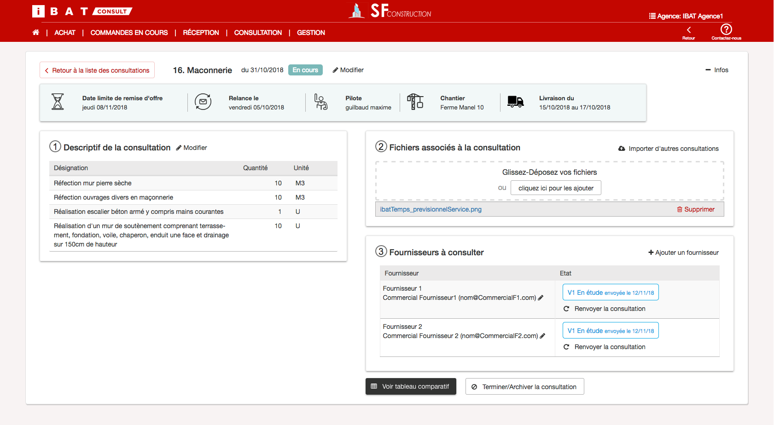Open the Agence IBAT Agence1 selector
Viewport: 774px width, 425px height.
686,16
